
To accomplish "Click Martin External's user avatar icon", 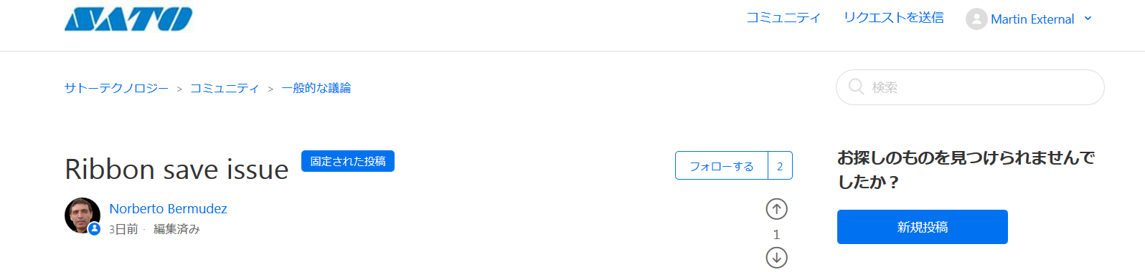I will [976, 19].
